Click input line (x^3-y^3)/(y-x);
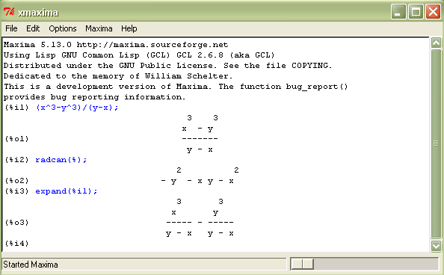 [x=77, y=108]
